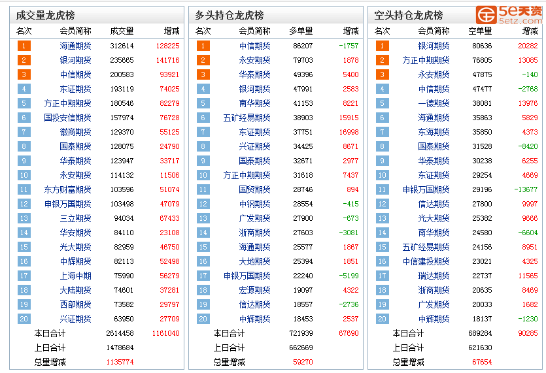Viewport: 546px width, 373px height.
Task: Click orange rank 2 badge in 多头持仓龙虎榜
Action: (x=203, y=60)
